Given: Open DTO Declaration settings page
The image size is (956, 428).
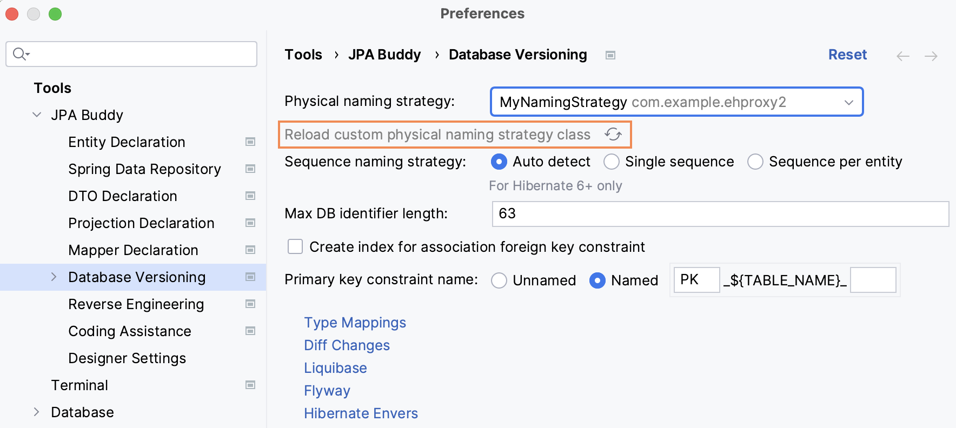Looking at the screenshot, I should tap(123, 196).
